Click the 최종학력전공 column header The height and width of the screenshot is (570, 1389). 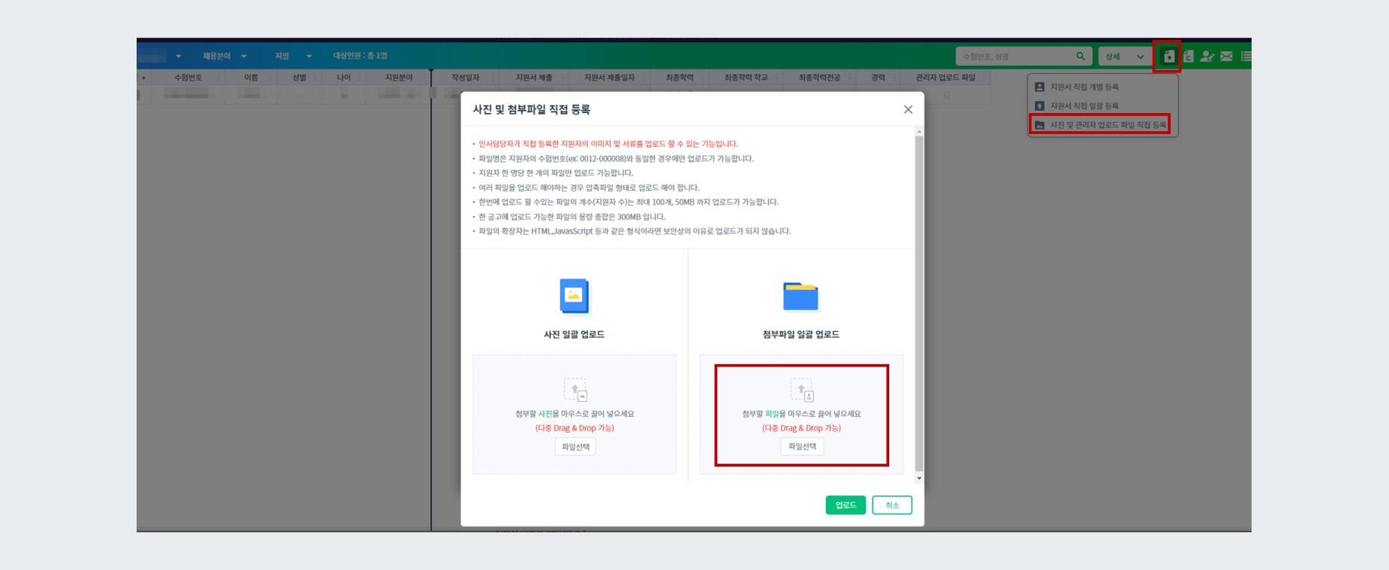coord(819,78)
